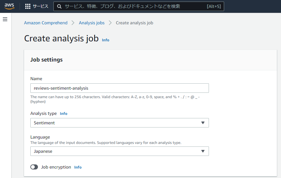Go to Amazon Comprehend breadcrumb
281x178 pixels.
tap(46, 23)
